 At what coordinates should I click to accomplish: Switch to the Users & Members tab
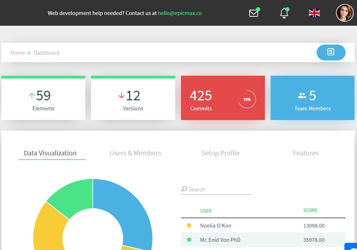click(135, 153)
